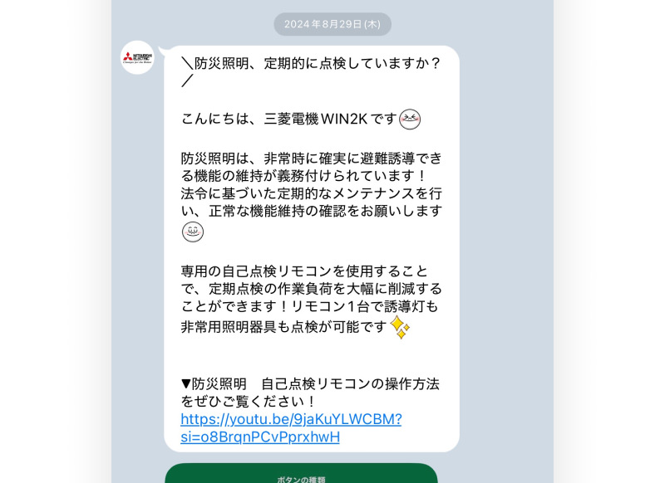Click the 防災照明は、非常時に確実に sentence
This screenshot has width=665, height=483.
312,167
